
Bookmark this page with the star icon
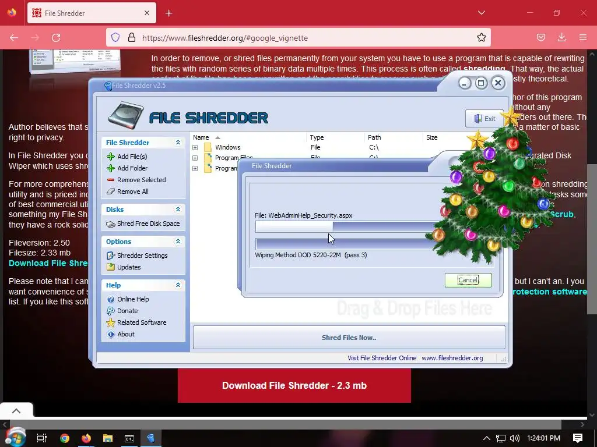pos(481,38)
